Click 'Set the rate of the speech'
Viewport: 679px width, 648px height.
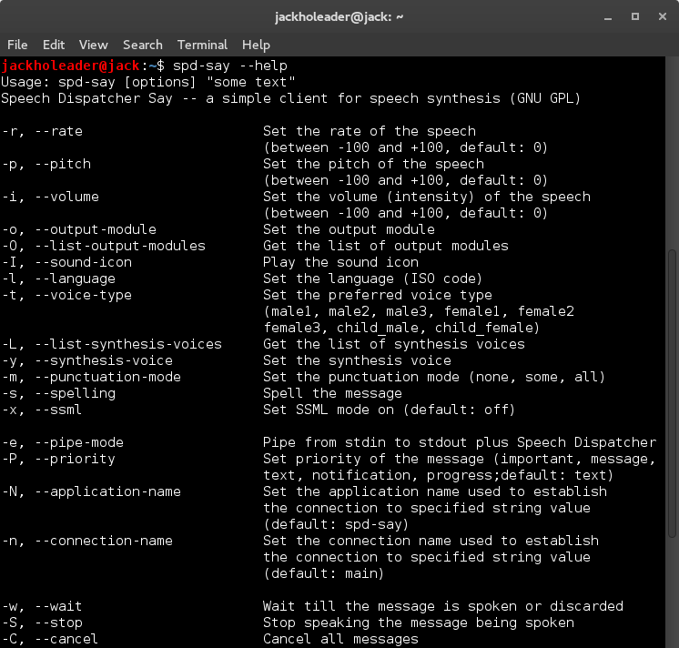pyautogui.click(x=370, y=131)
